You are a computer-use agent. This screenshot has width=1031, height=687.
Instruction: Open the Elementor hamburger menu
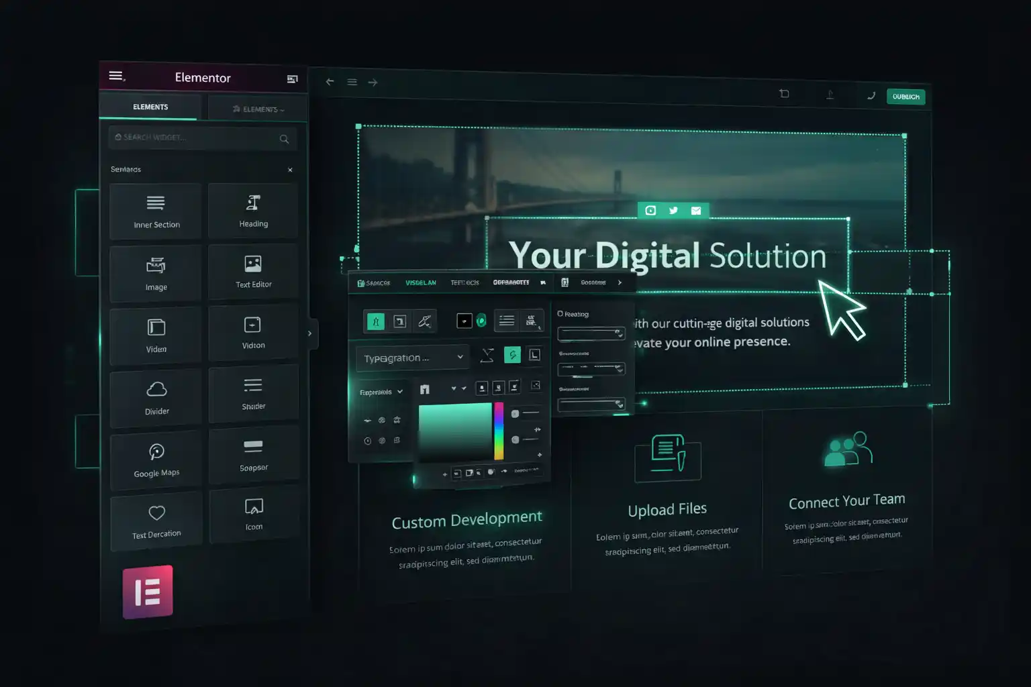coord(116,76)
